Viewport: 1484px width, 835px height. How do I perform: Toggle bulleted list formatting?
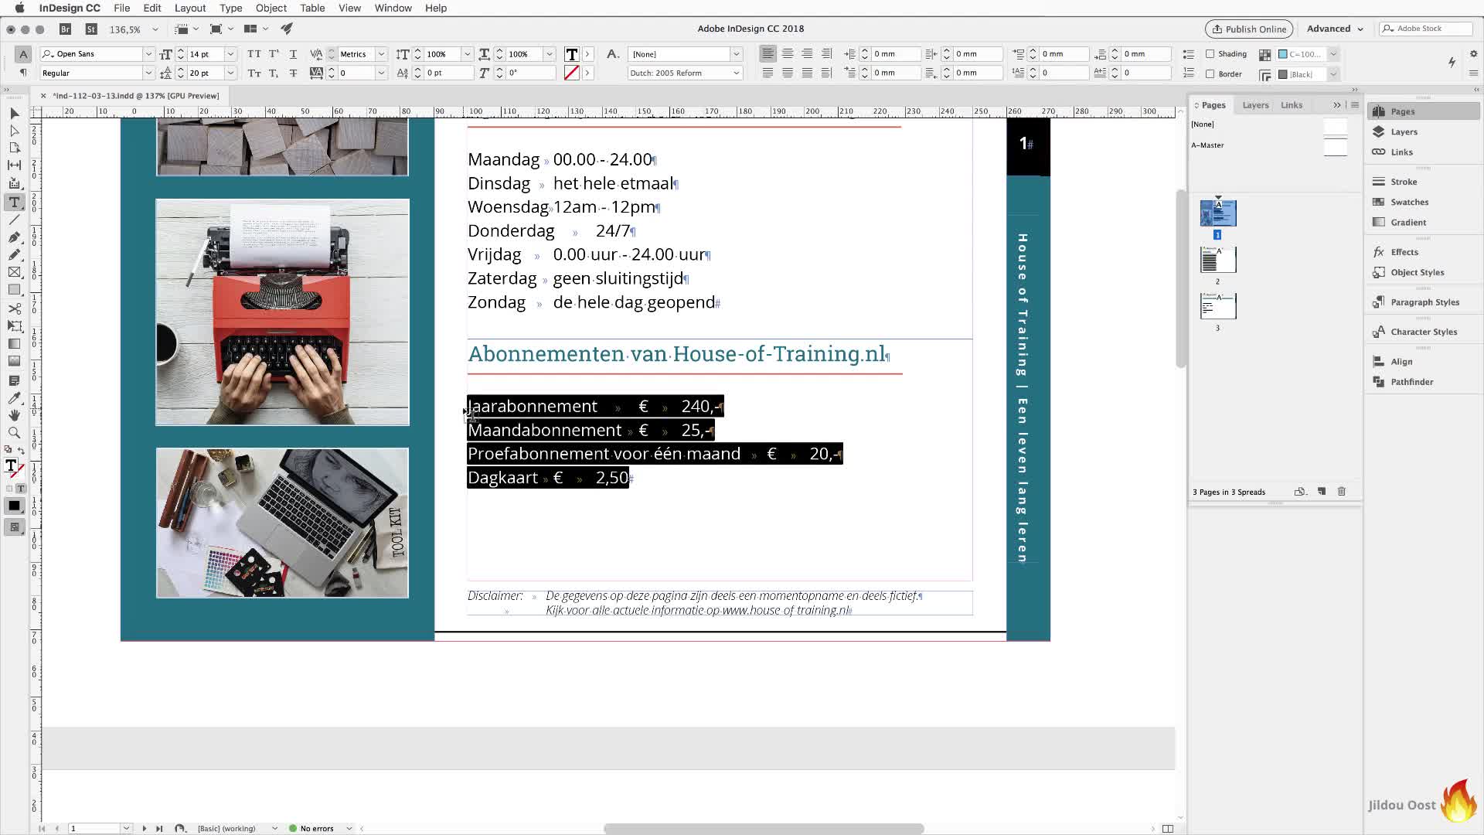pyautogui.click(x=1188, y=54)
